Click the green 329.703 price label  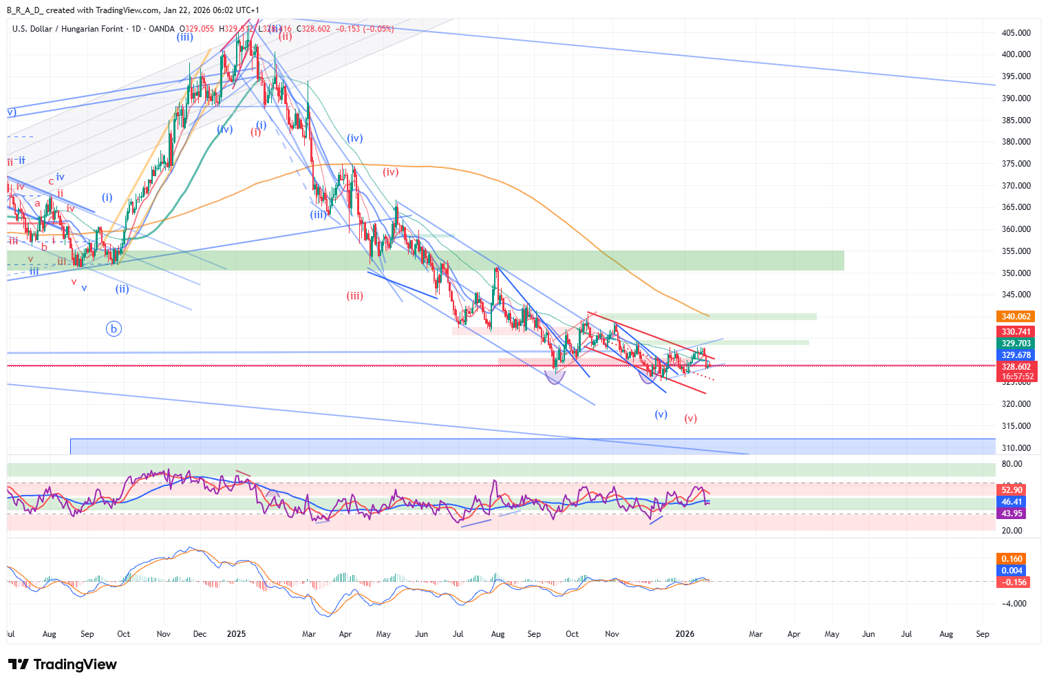(1016, 344)
